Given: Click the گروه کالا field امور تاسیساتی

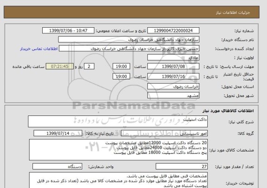Looking at the screenshot, I should pos(164,133).
